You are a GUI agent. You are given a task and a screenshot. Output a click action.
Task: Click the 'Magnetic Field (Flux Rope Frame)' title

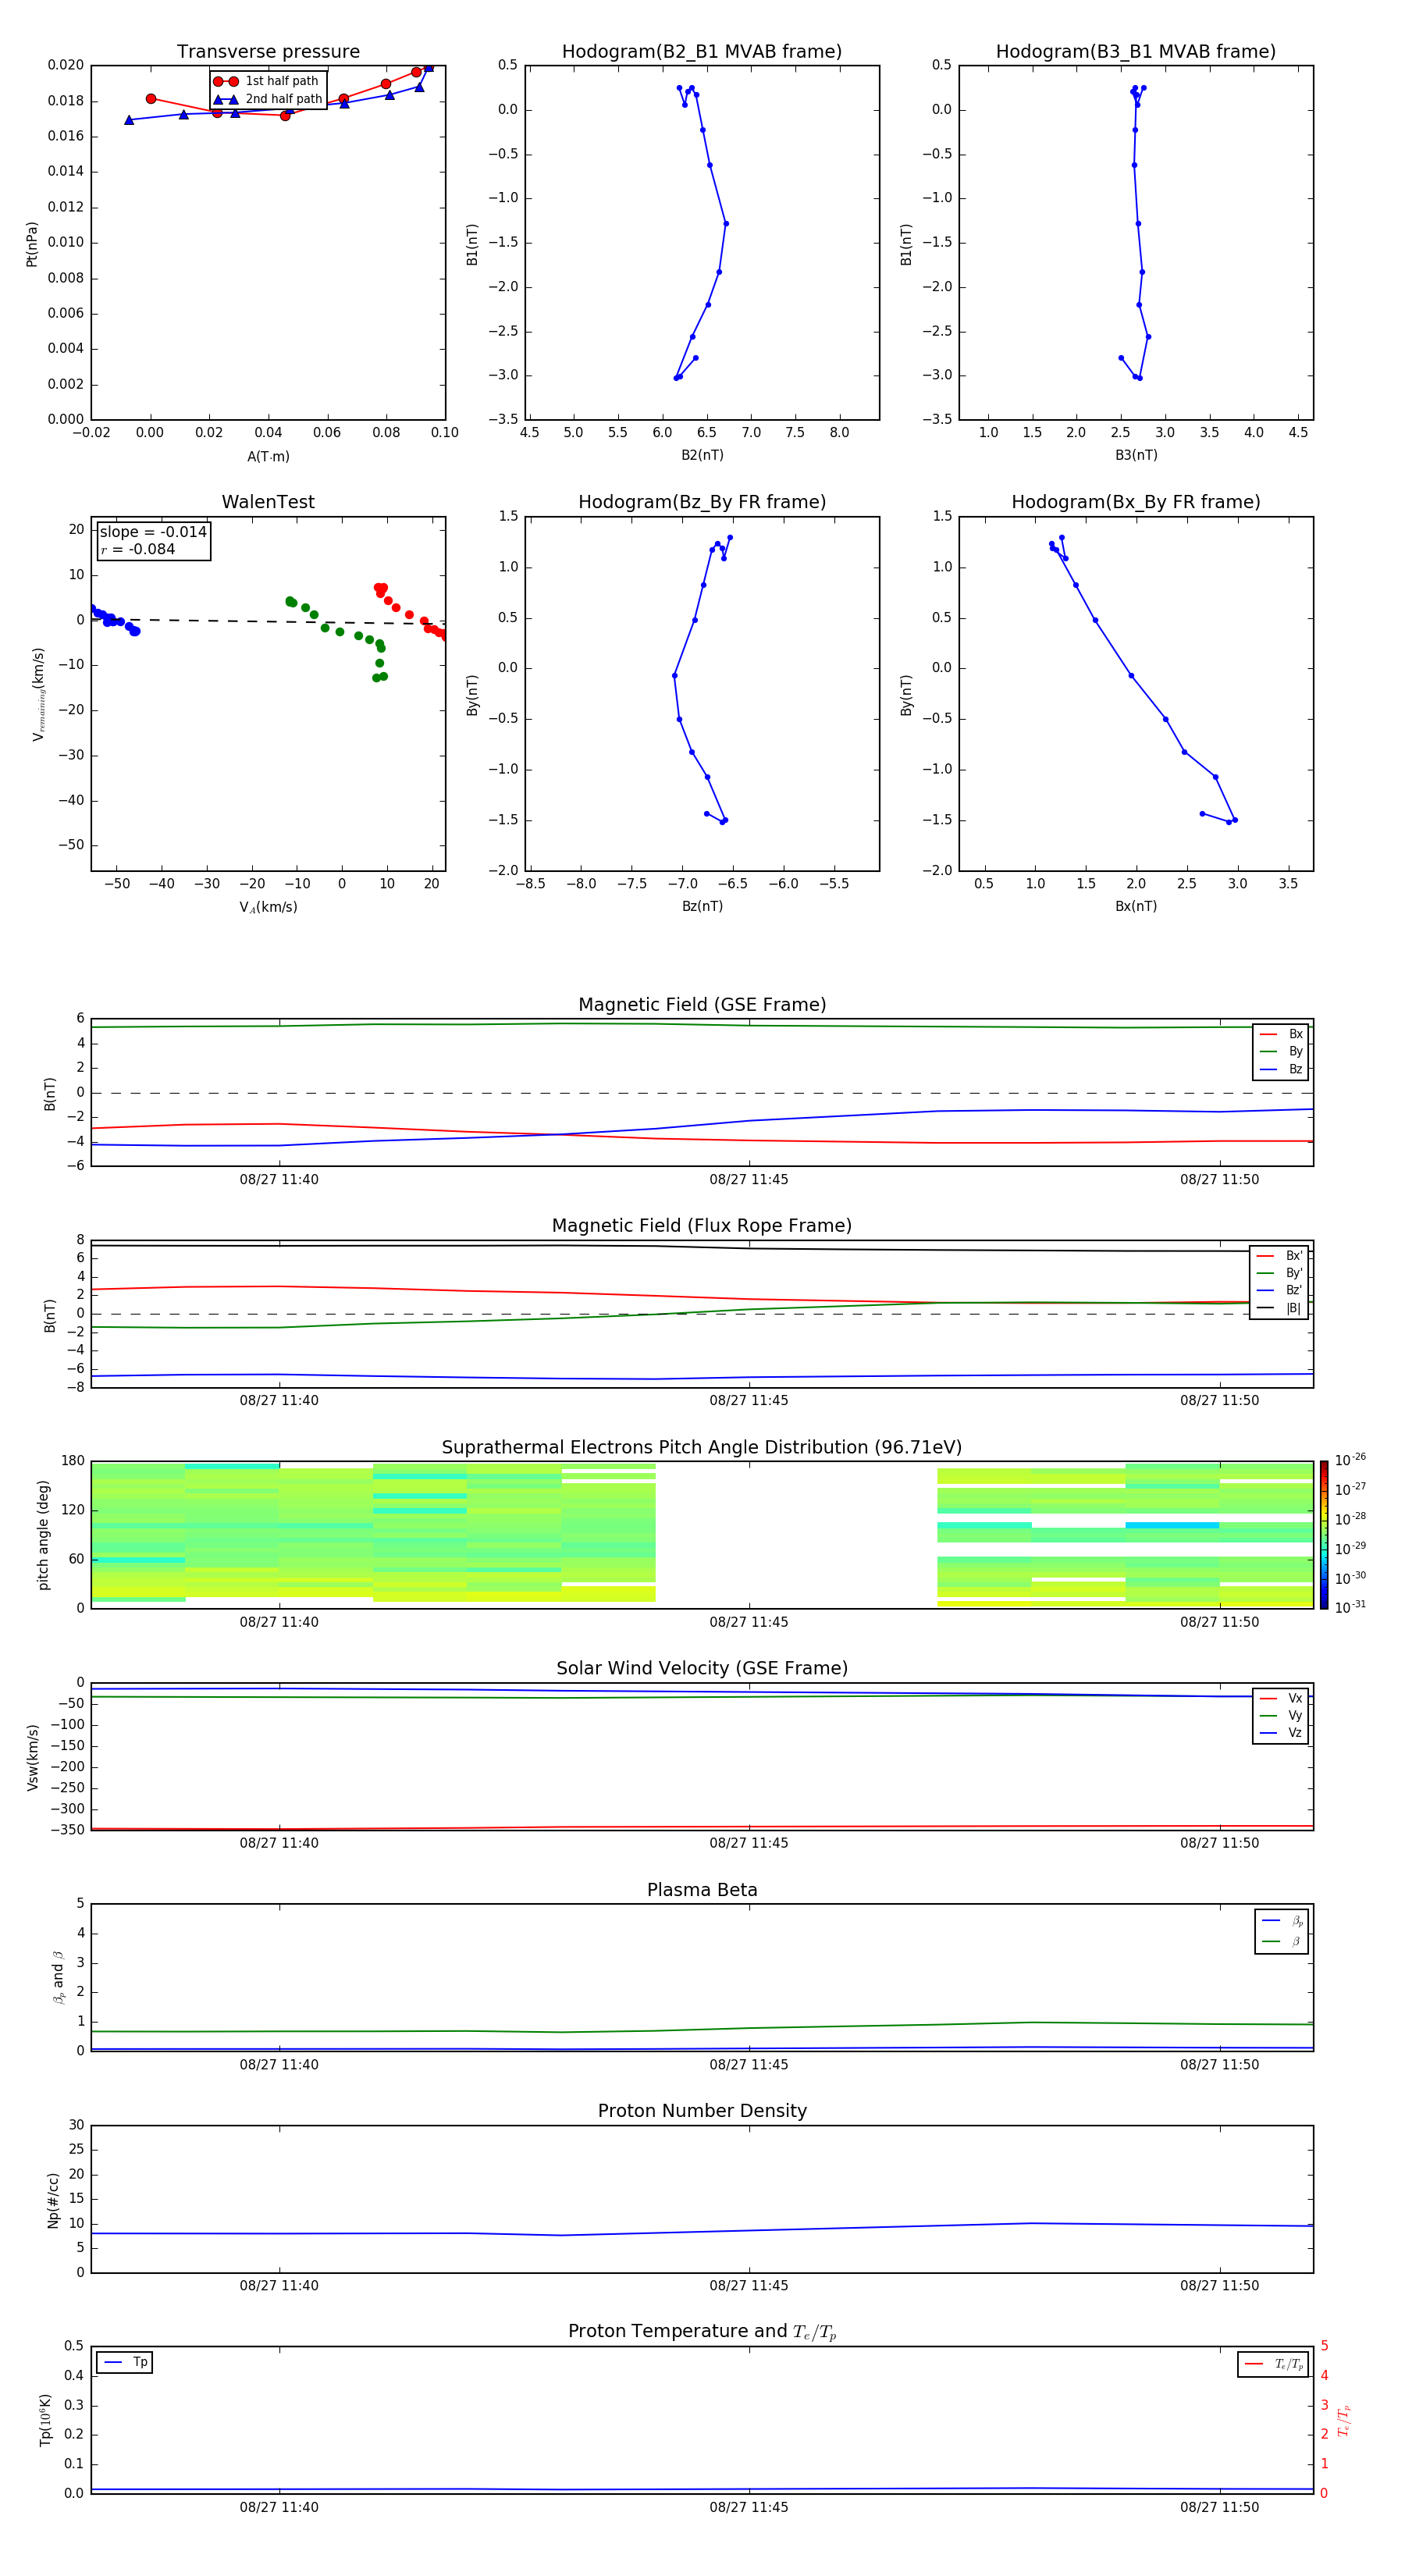(x=702, y=1226)
